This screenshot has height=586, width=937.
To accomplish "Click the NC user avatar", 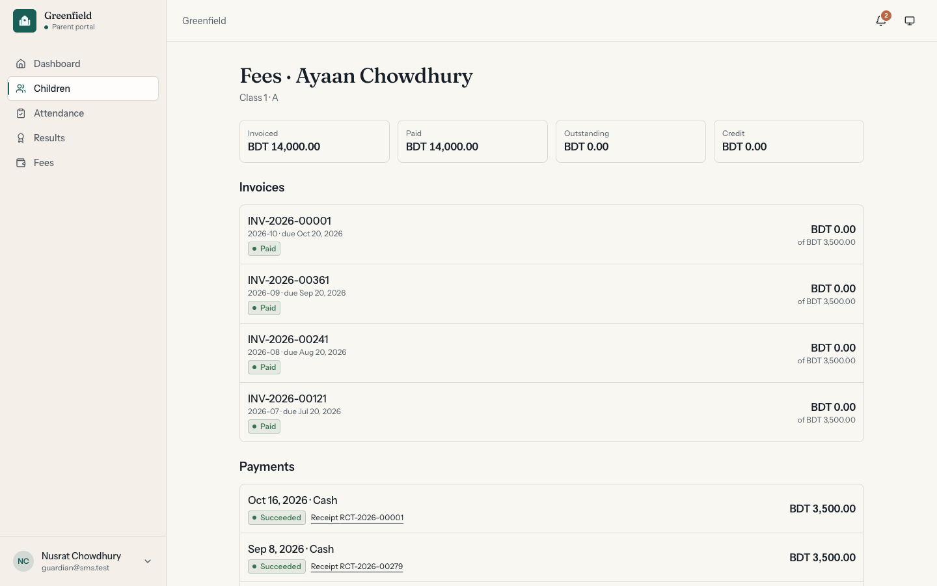I will pyautogui.click(x=23, y=561).
